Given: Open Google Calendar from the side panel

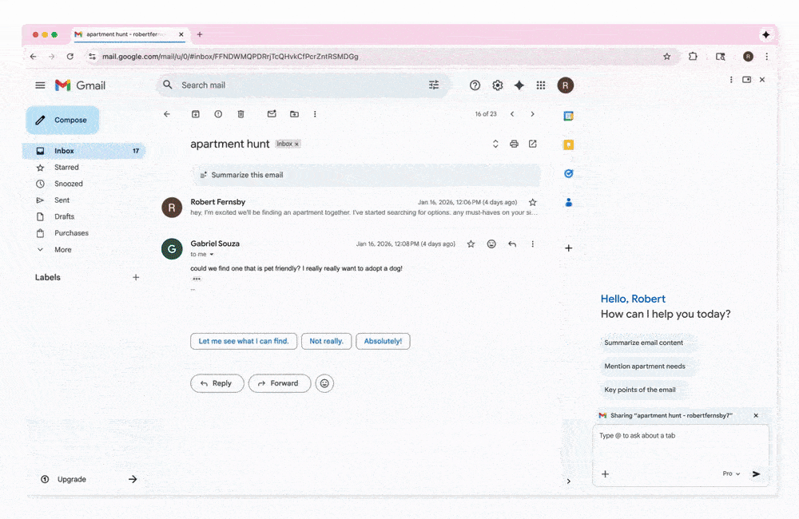Looking at the screenshot, I should coord(568,115).
